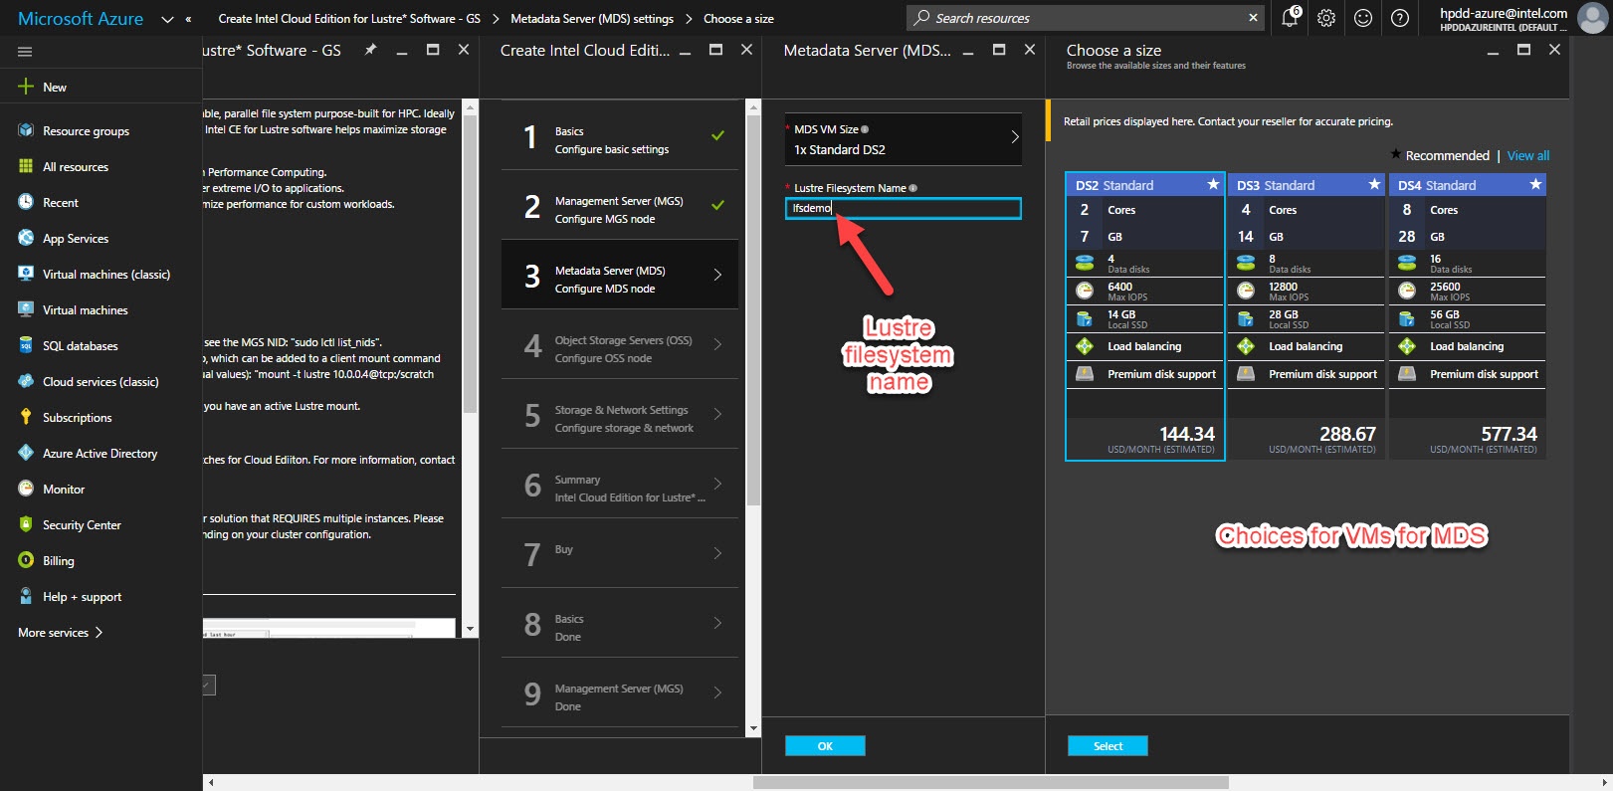The height and width of the screenshot is (791, 1613).
Task: Clear the search resources box
Action: click(x=1253, y=18)
